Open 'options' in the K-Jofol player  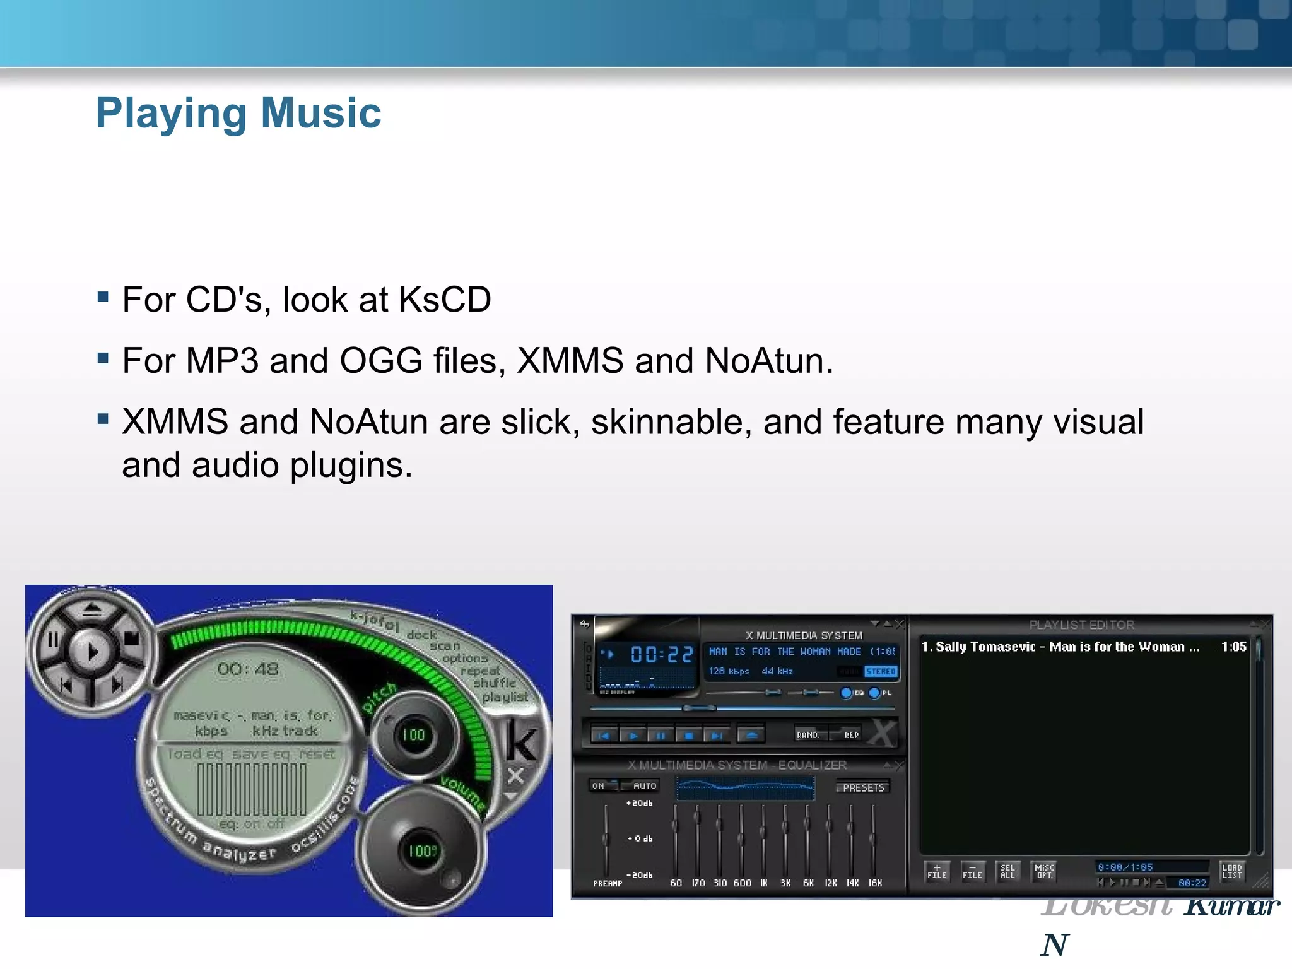[465, 658]
